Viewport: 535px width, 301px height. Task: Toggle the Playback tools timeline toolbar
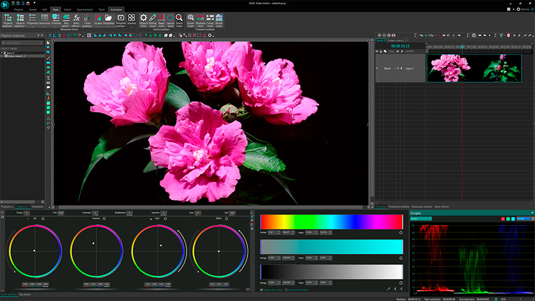tap(201, 21)
